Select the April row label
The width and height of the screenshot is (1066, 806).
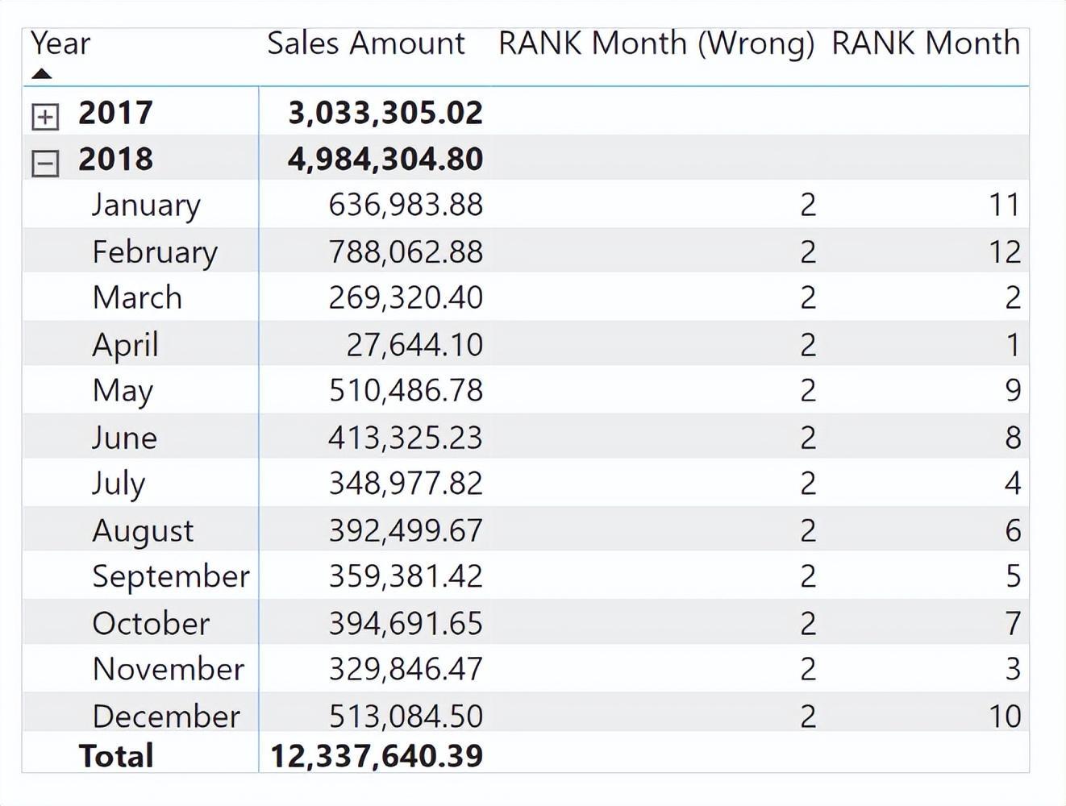pyautogui.click(x=125, y=345)
